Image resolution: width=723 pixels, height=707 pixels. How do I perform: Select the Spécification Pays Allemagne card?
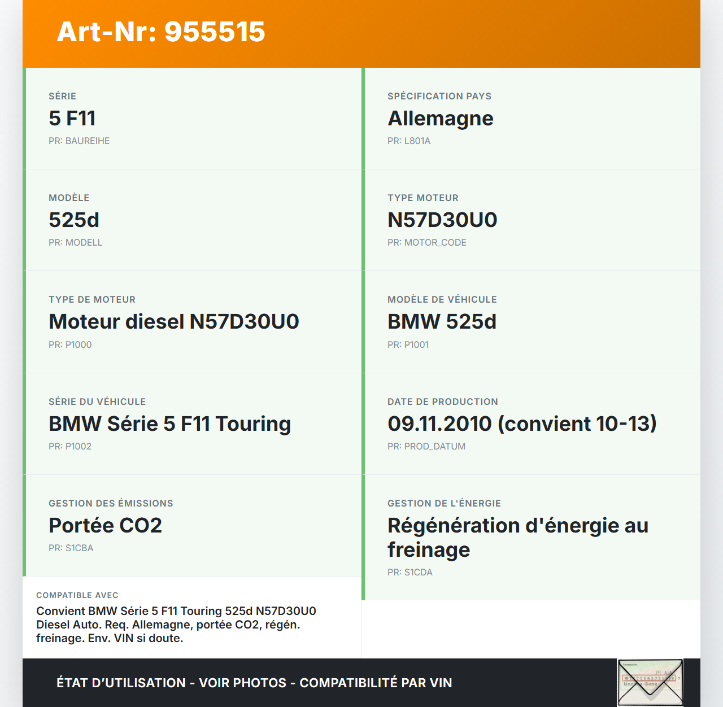click(531, 119)
